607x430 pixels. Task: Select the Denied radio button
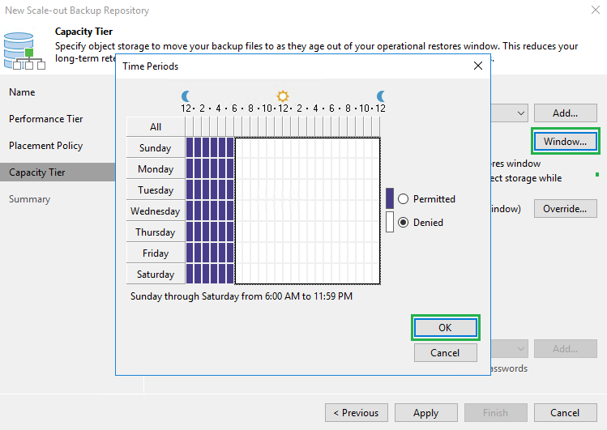click(403, 222)
